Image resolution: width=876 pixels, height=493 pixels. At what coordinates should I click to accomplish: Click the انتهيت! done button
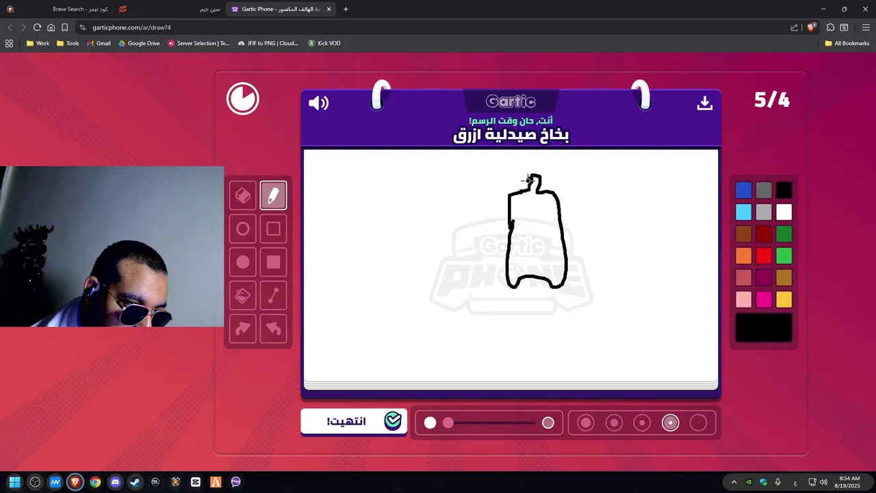tap(354, 421)
